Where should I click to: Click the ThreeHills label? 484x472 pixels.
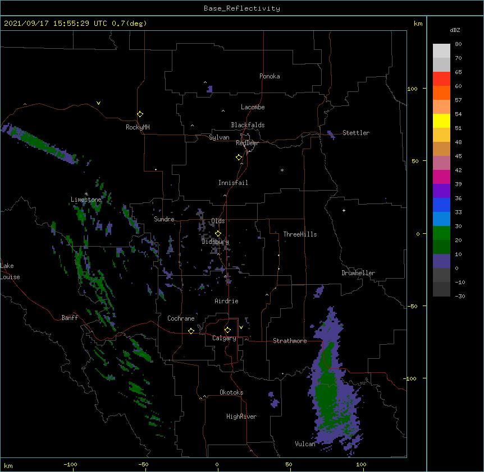[x=300, y=234]
